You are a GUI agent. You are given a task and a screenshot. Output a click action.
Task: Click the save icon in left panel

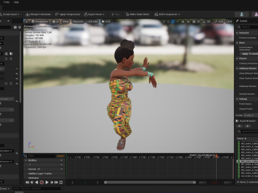pos(15,27)
